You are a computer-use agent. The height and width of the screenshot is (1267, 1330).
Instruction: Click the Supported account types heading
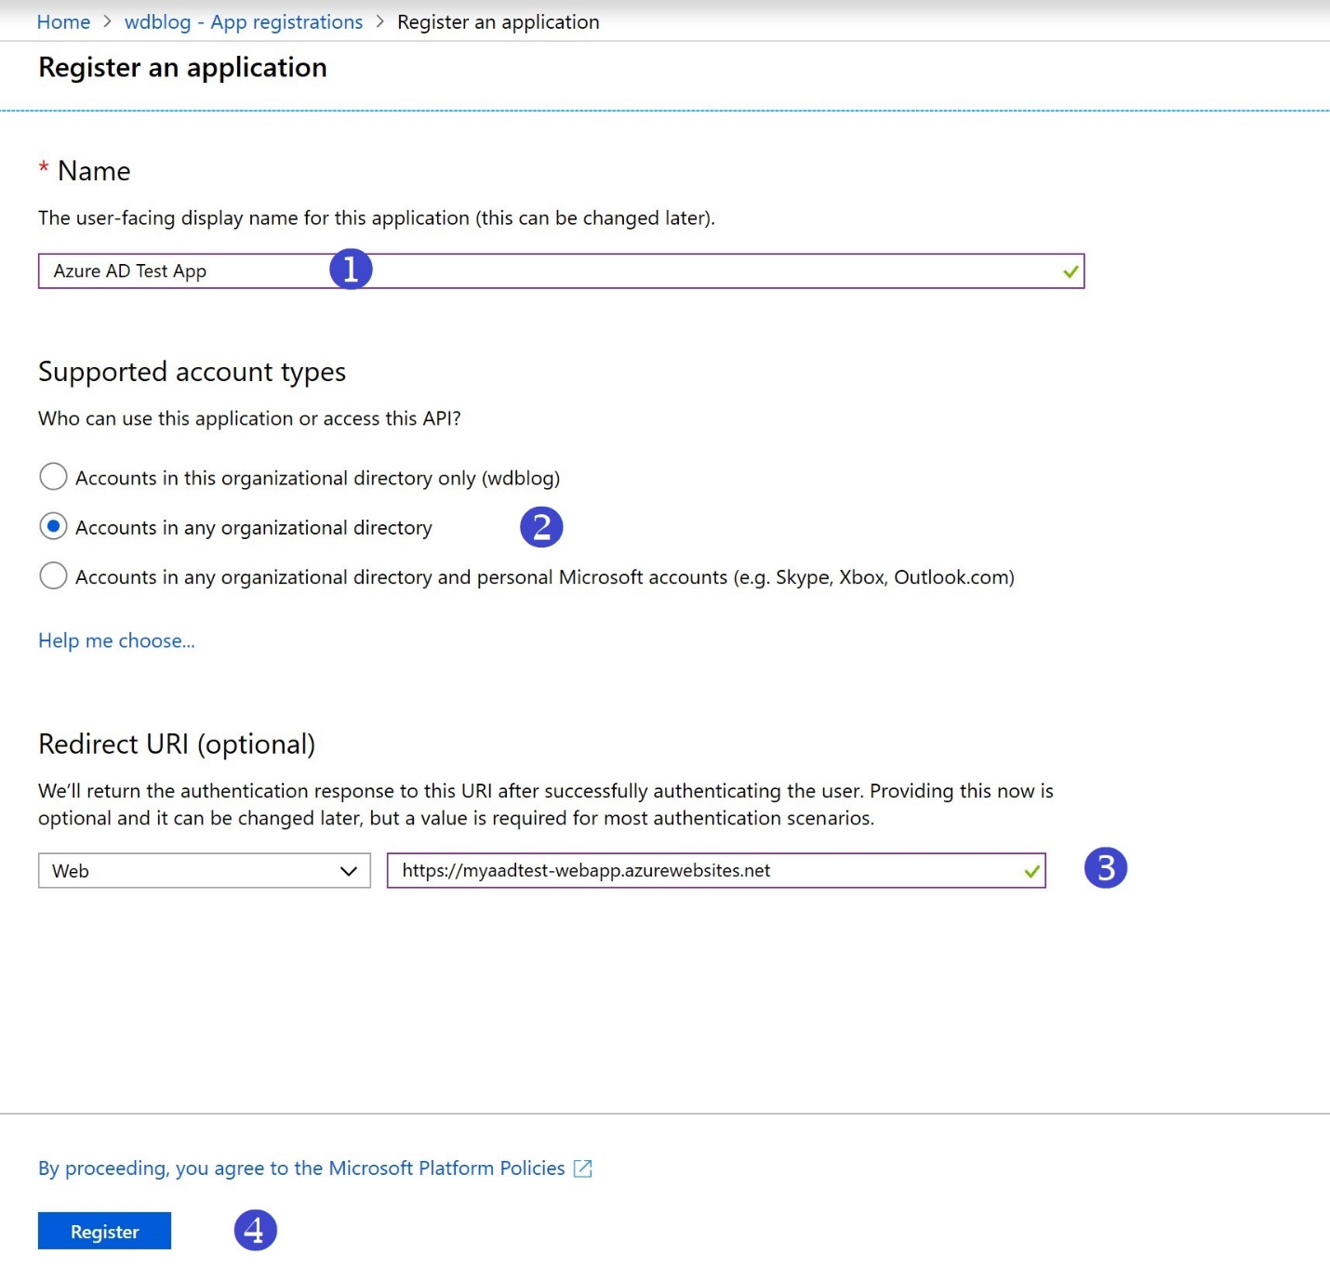point(192,372)
